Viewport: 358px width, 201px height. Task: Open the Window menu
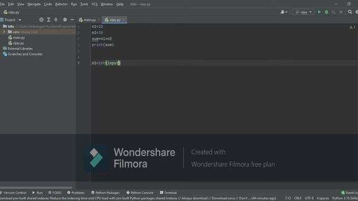[x=107, y=4]
